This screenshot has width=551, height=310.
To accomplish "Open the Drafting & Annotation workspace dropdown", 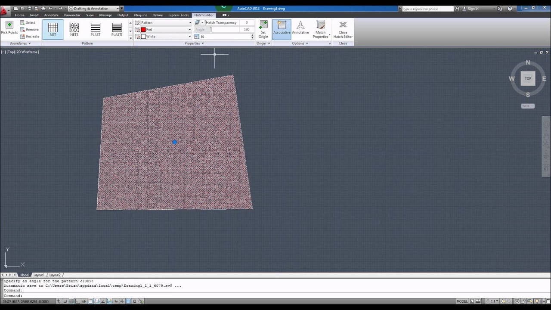I will (93, 9).
